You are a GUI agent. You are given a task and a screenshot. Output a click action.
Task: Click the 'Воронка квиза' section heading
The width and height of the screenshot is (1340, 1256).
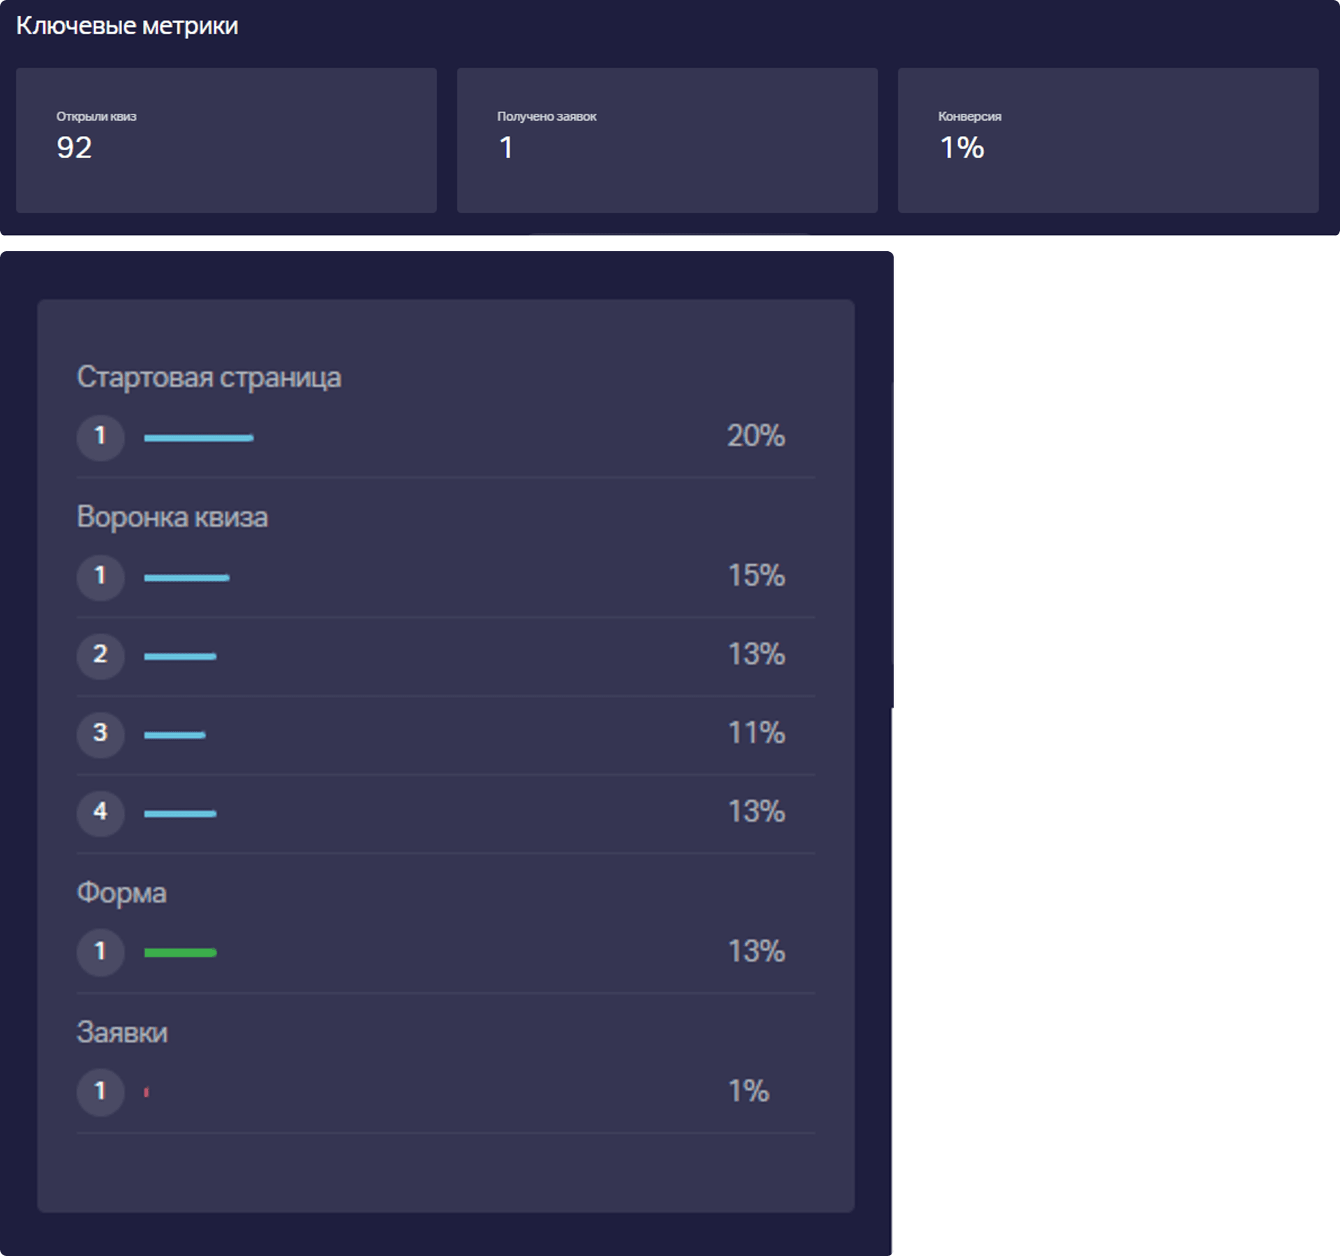(x=172, y=518)
